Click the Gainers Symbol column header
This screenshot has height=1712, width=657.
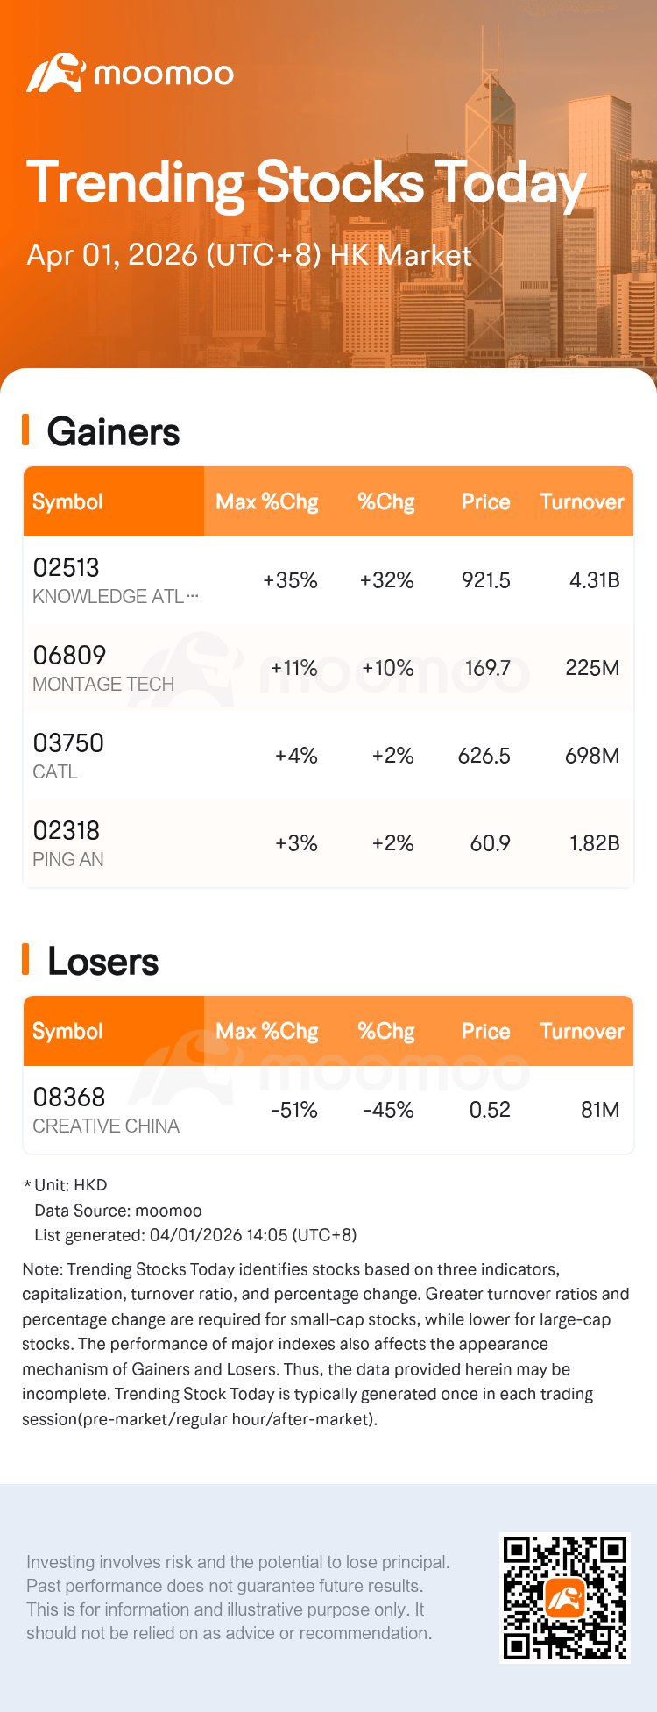(68, 501)
